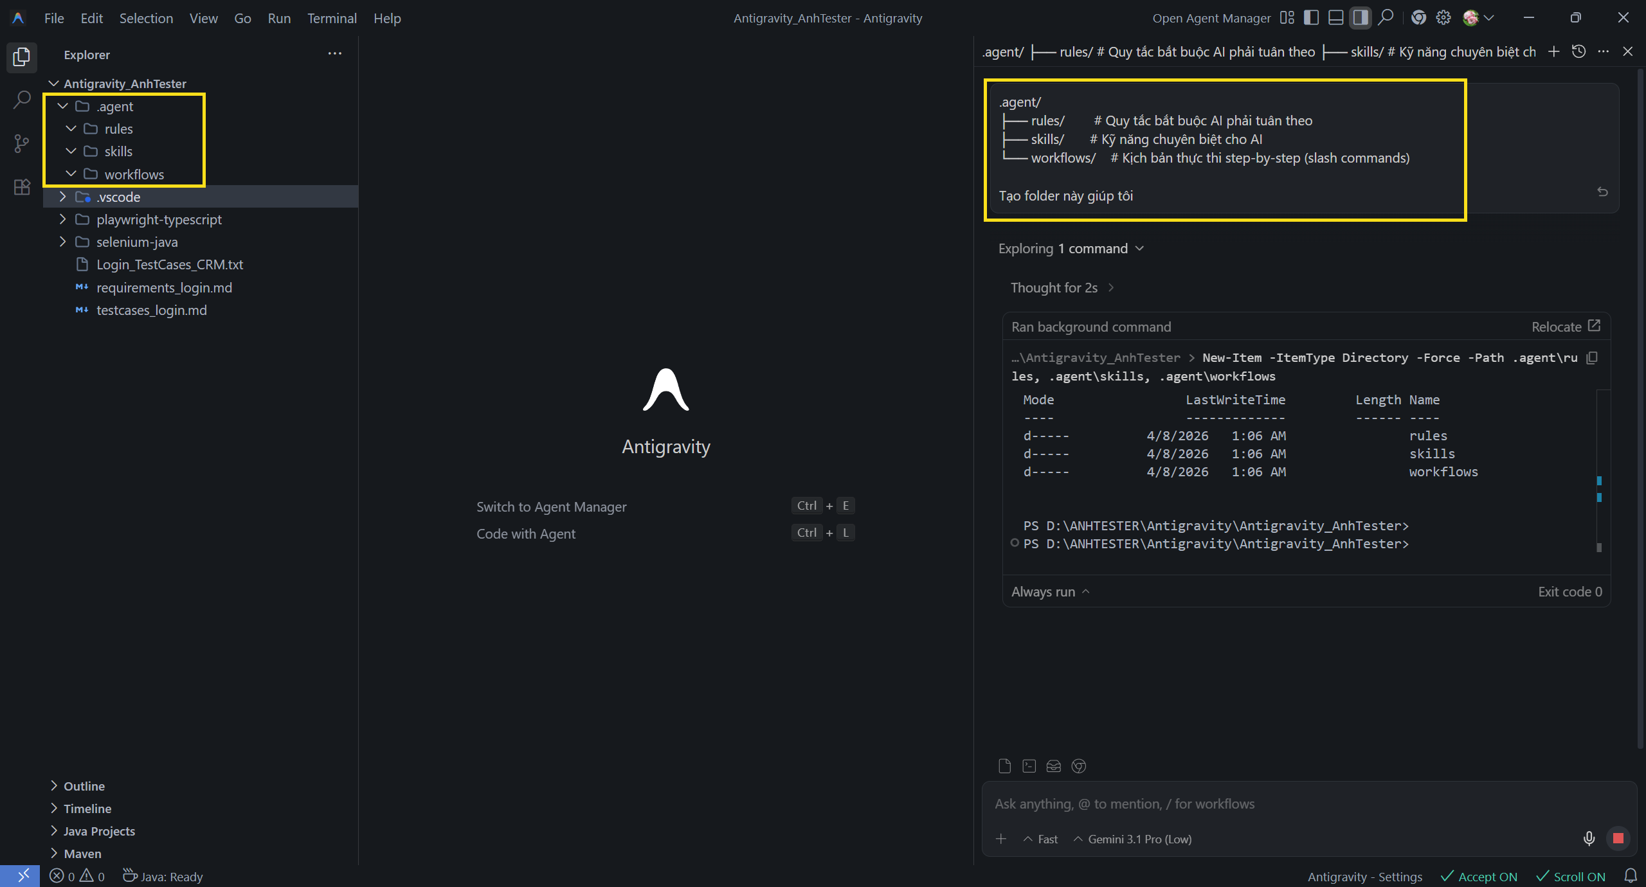Click the microphone voice input icon
This screenshot has height=887, width=1646.
[x=1589, y=838]
